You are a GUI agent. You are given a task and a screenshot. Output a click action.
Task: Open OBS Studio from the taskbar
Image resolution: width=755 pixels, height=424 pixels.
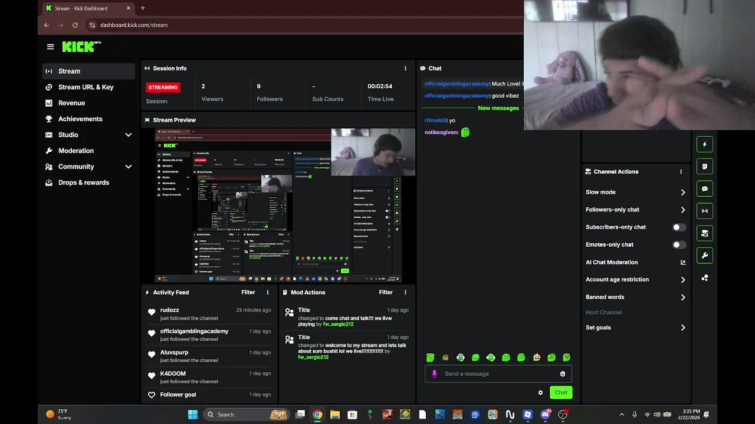[x=563, y=415]
